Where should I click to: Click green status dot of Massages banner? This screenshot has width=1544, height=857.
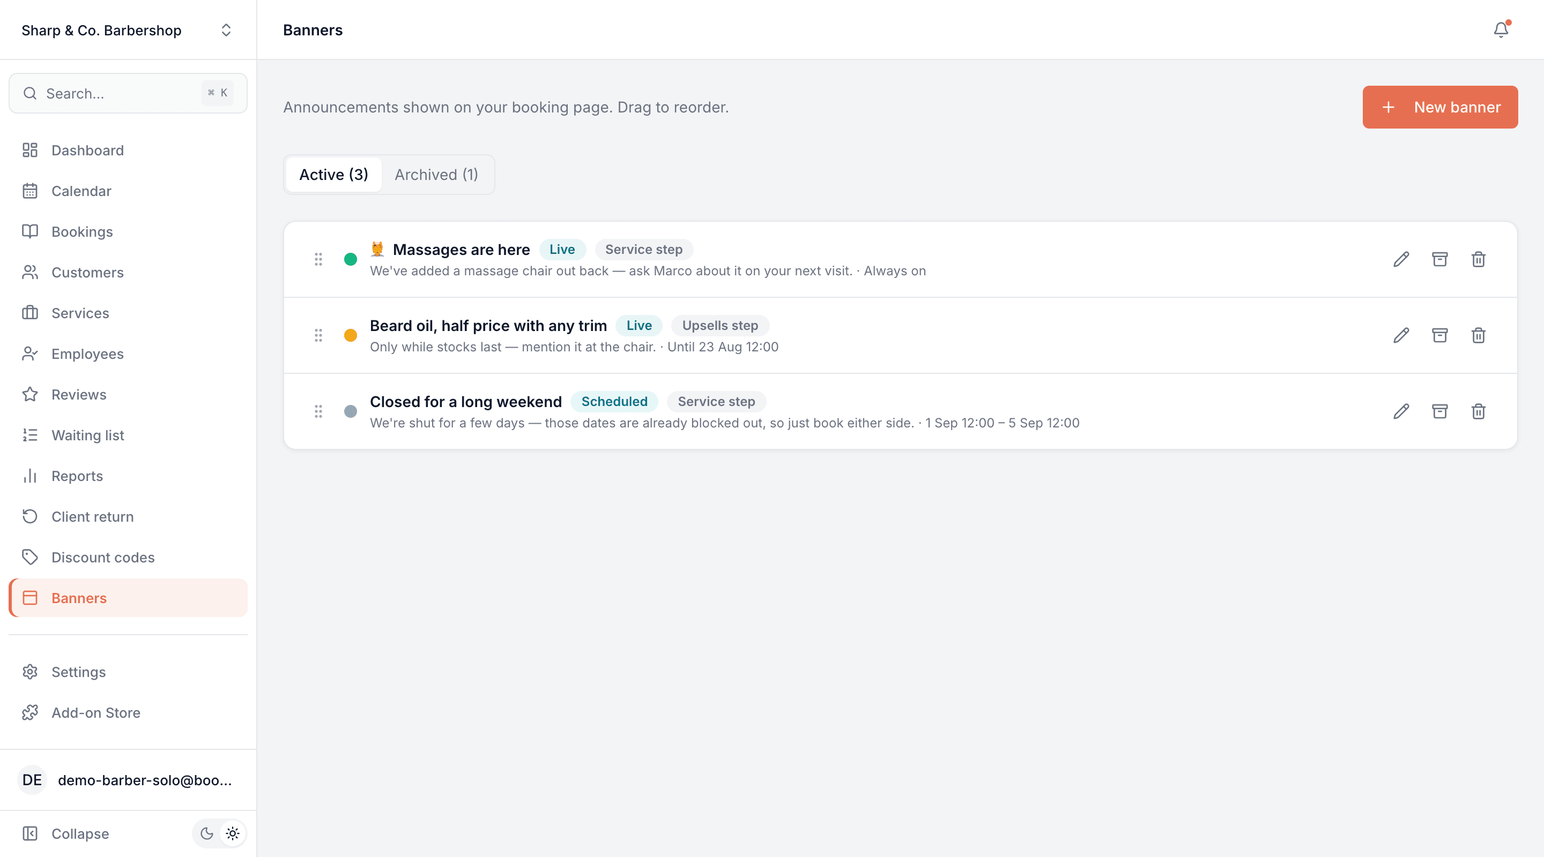point(351,259)
